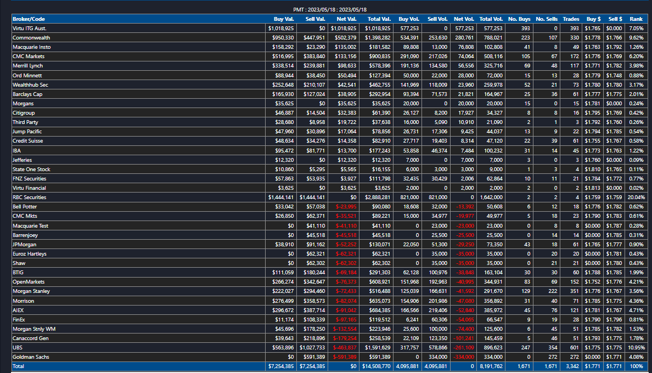
Task: Click the Merrill Lynch broker name
Action: click(x=27, y=66)
